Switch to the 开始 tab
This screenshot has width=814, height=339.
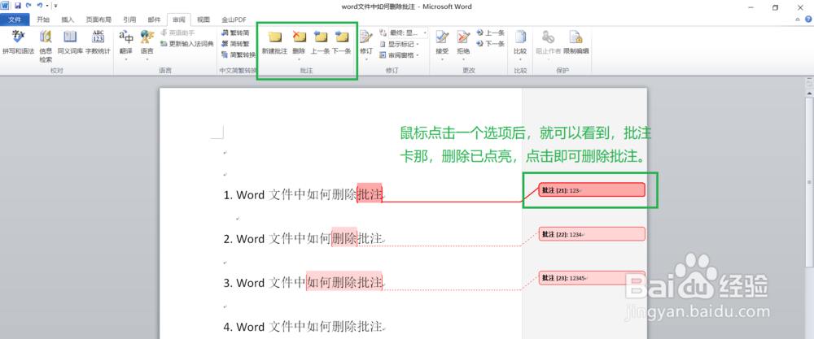tap(43, 20)
